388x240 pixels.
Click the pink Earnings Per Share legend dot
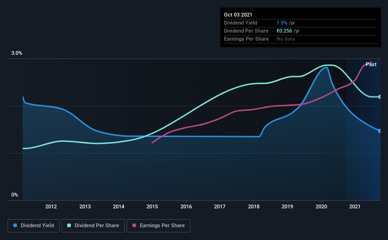134,225
